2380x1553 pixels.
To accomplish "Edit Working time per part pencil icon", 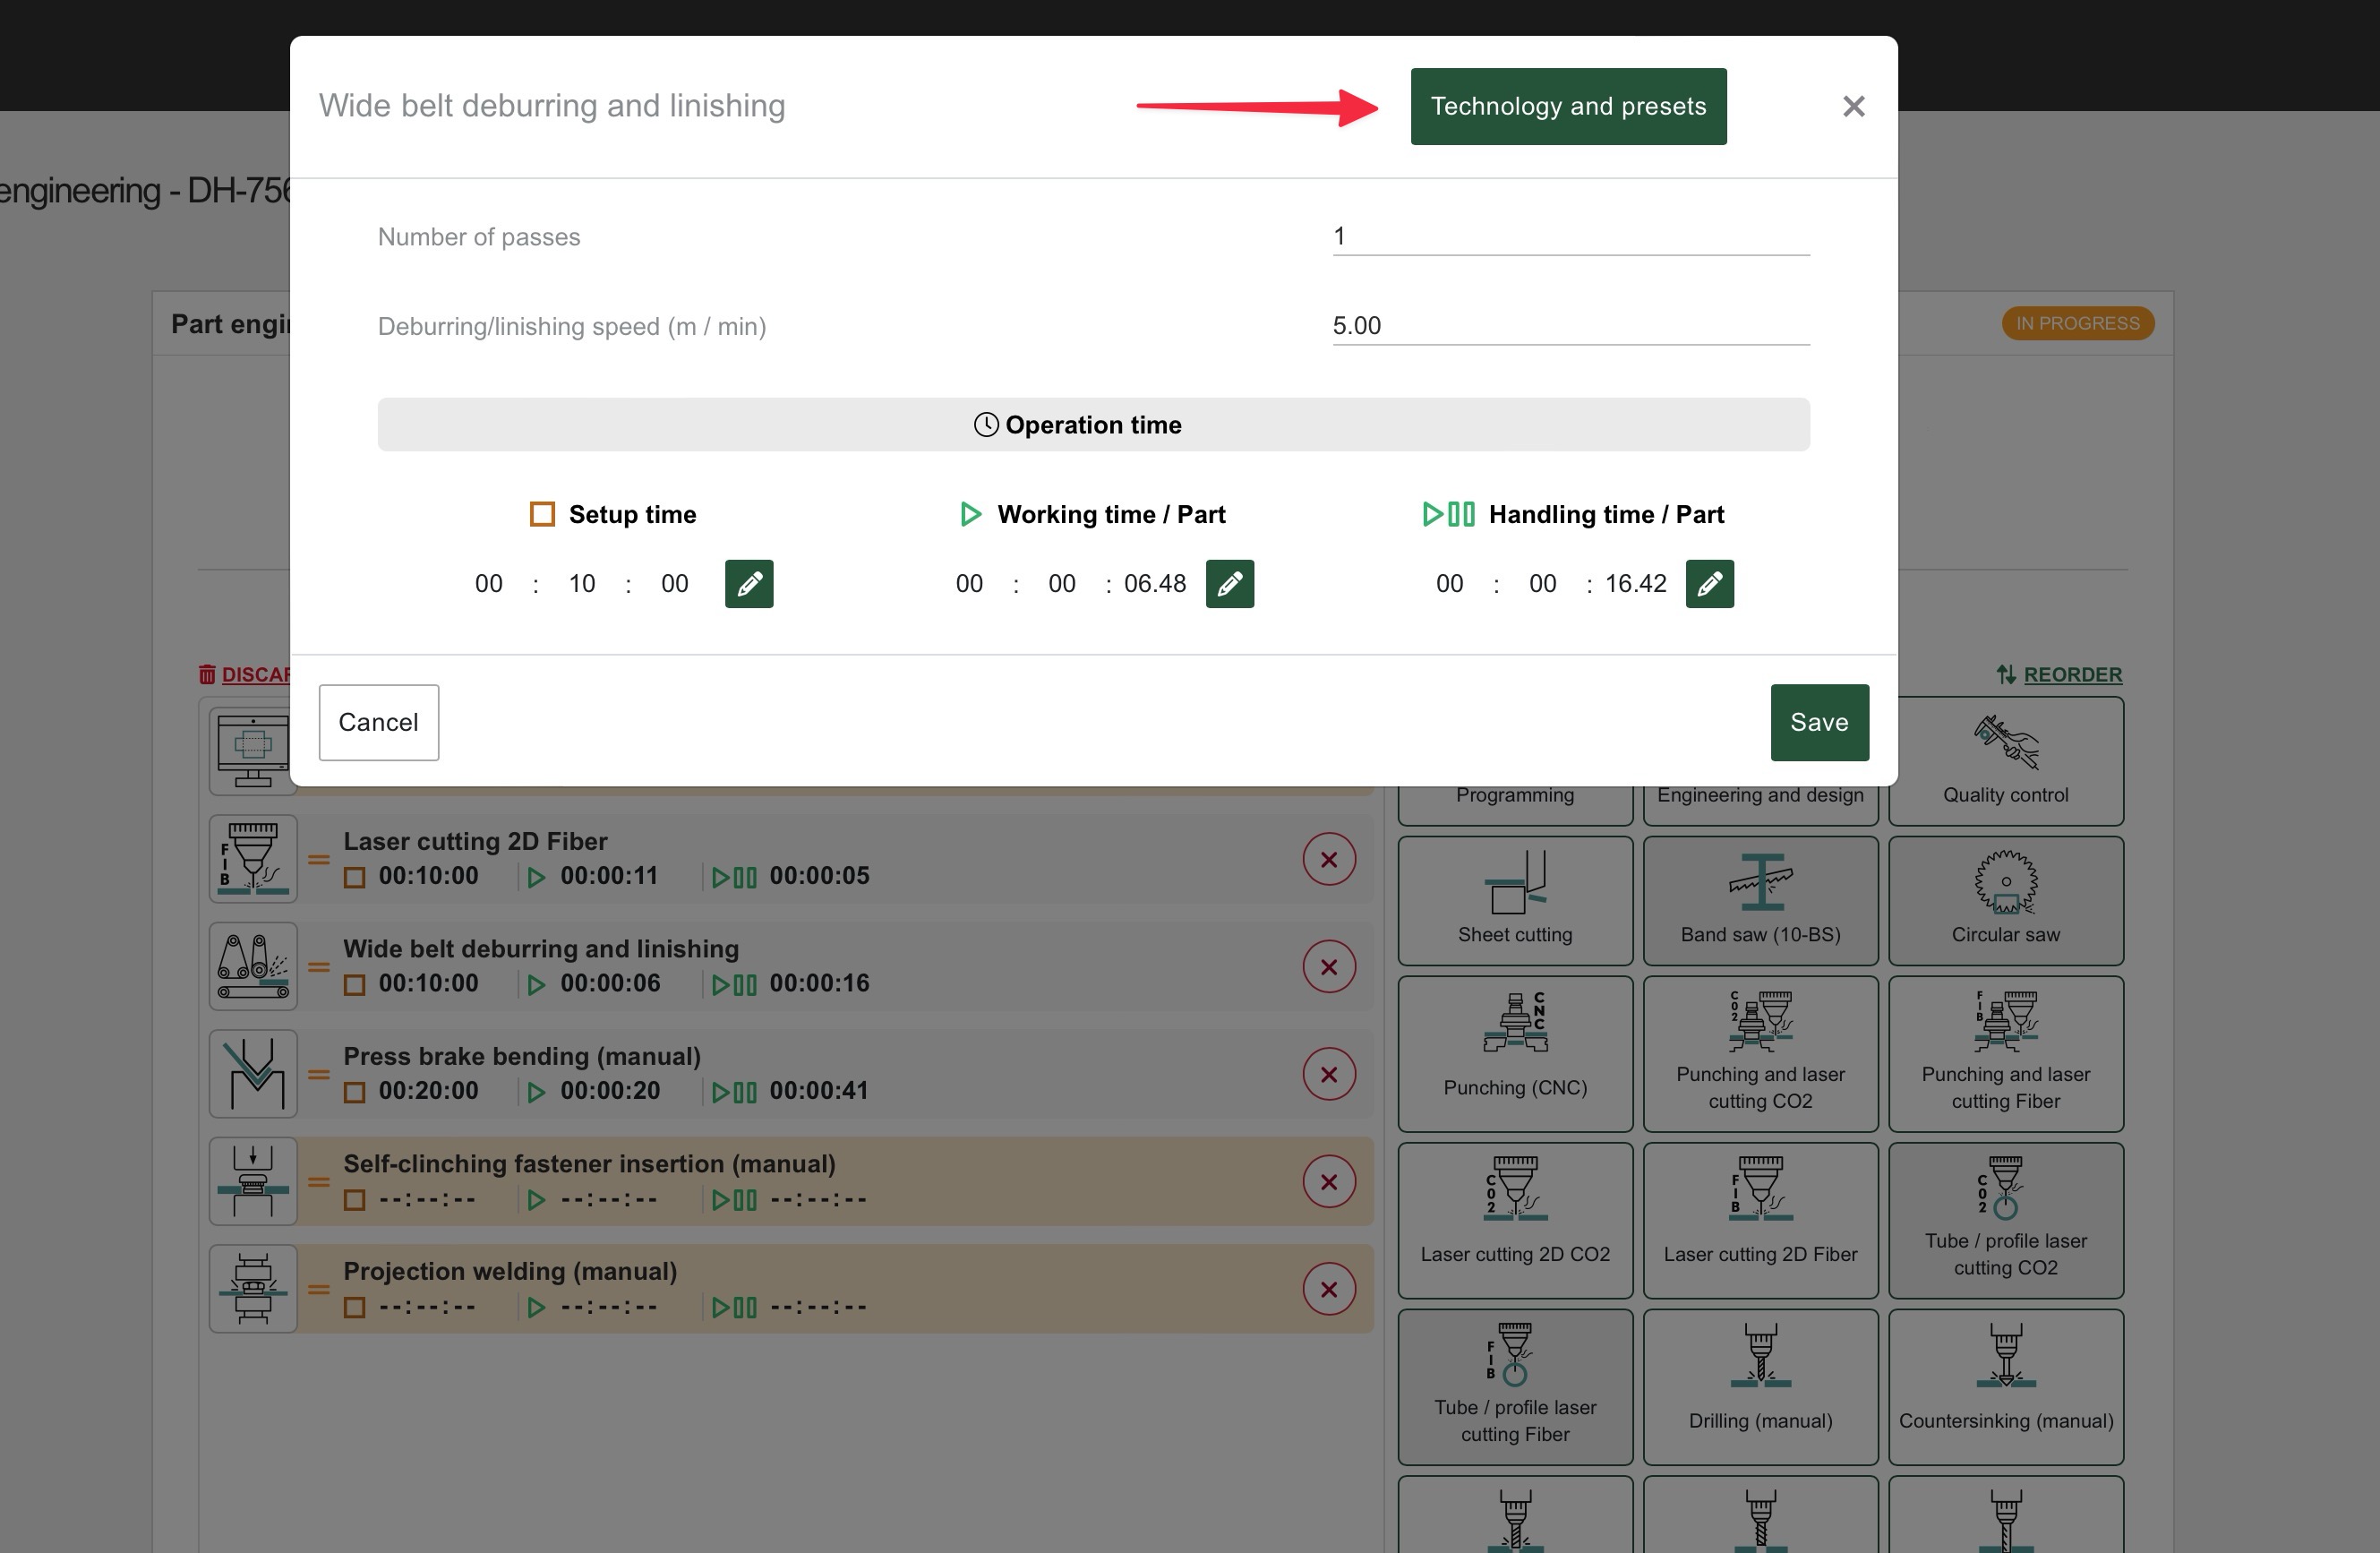I will 1229,583.
